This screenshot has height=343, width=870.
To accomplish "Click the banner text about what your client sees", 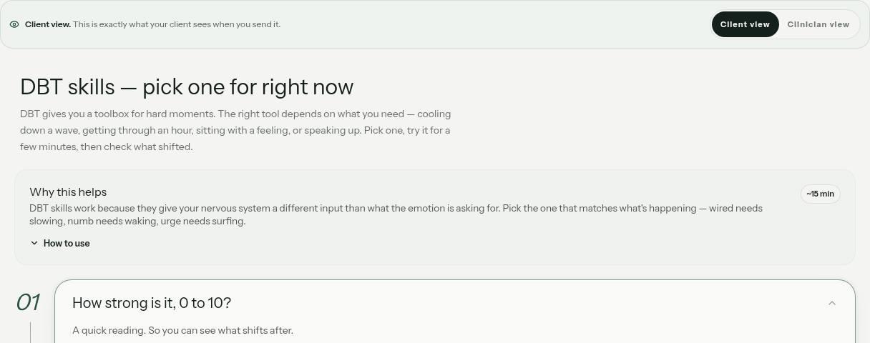I will [x=177, y=24].
